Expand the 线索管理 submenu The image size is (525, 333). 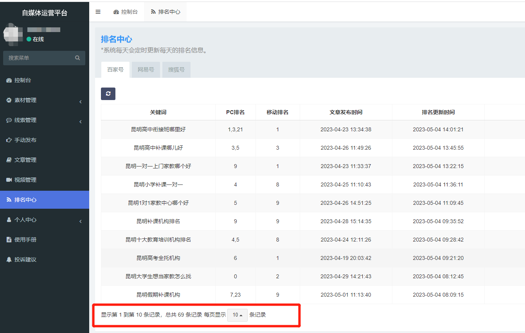25,120
